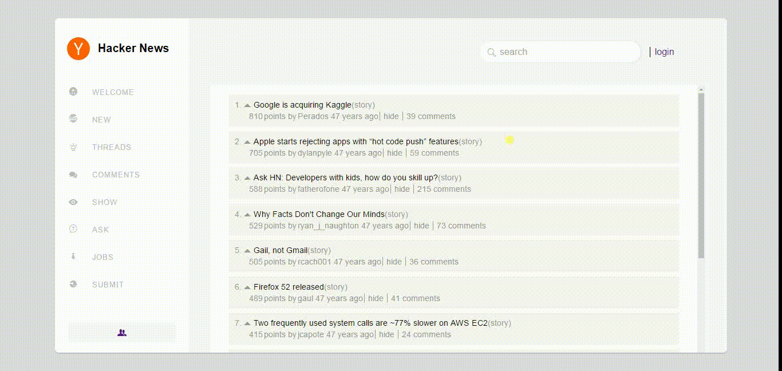This screenshot has height=371, width=782.
Task: Click the Threads lightbulb icon
Action: [x=73, y=147]
